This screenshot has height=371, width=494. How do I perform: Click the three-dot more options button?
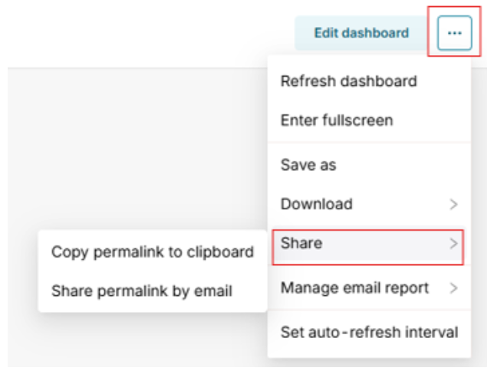(455, 33)
